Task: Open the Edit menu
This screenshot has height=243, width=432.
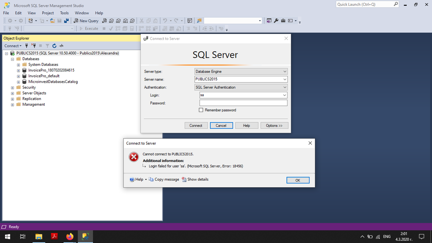Action: (x=18, y=13)
